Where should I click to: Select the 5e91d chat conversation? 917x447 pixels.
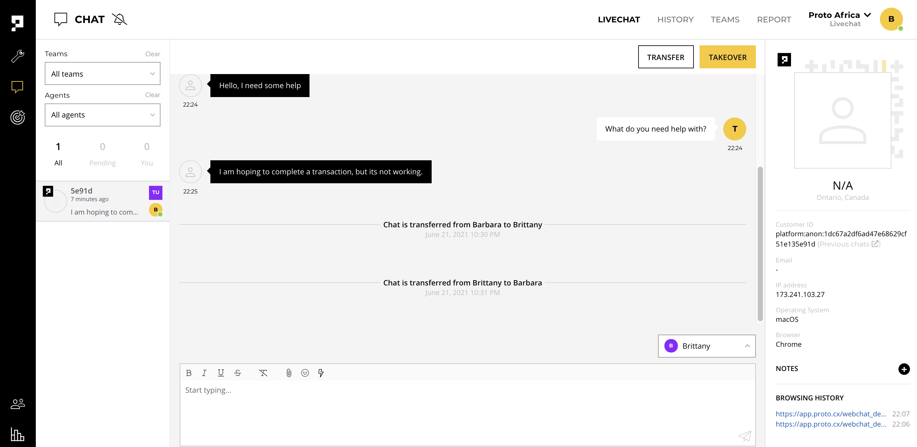coord(103,201)
